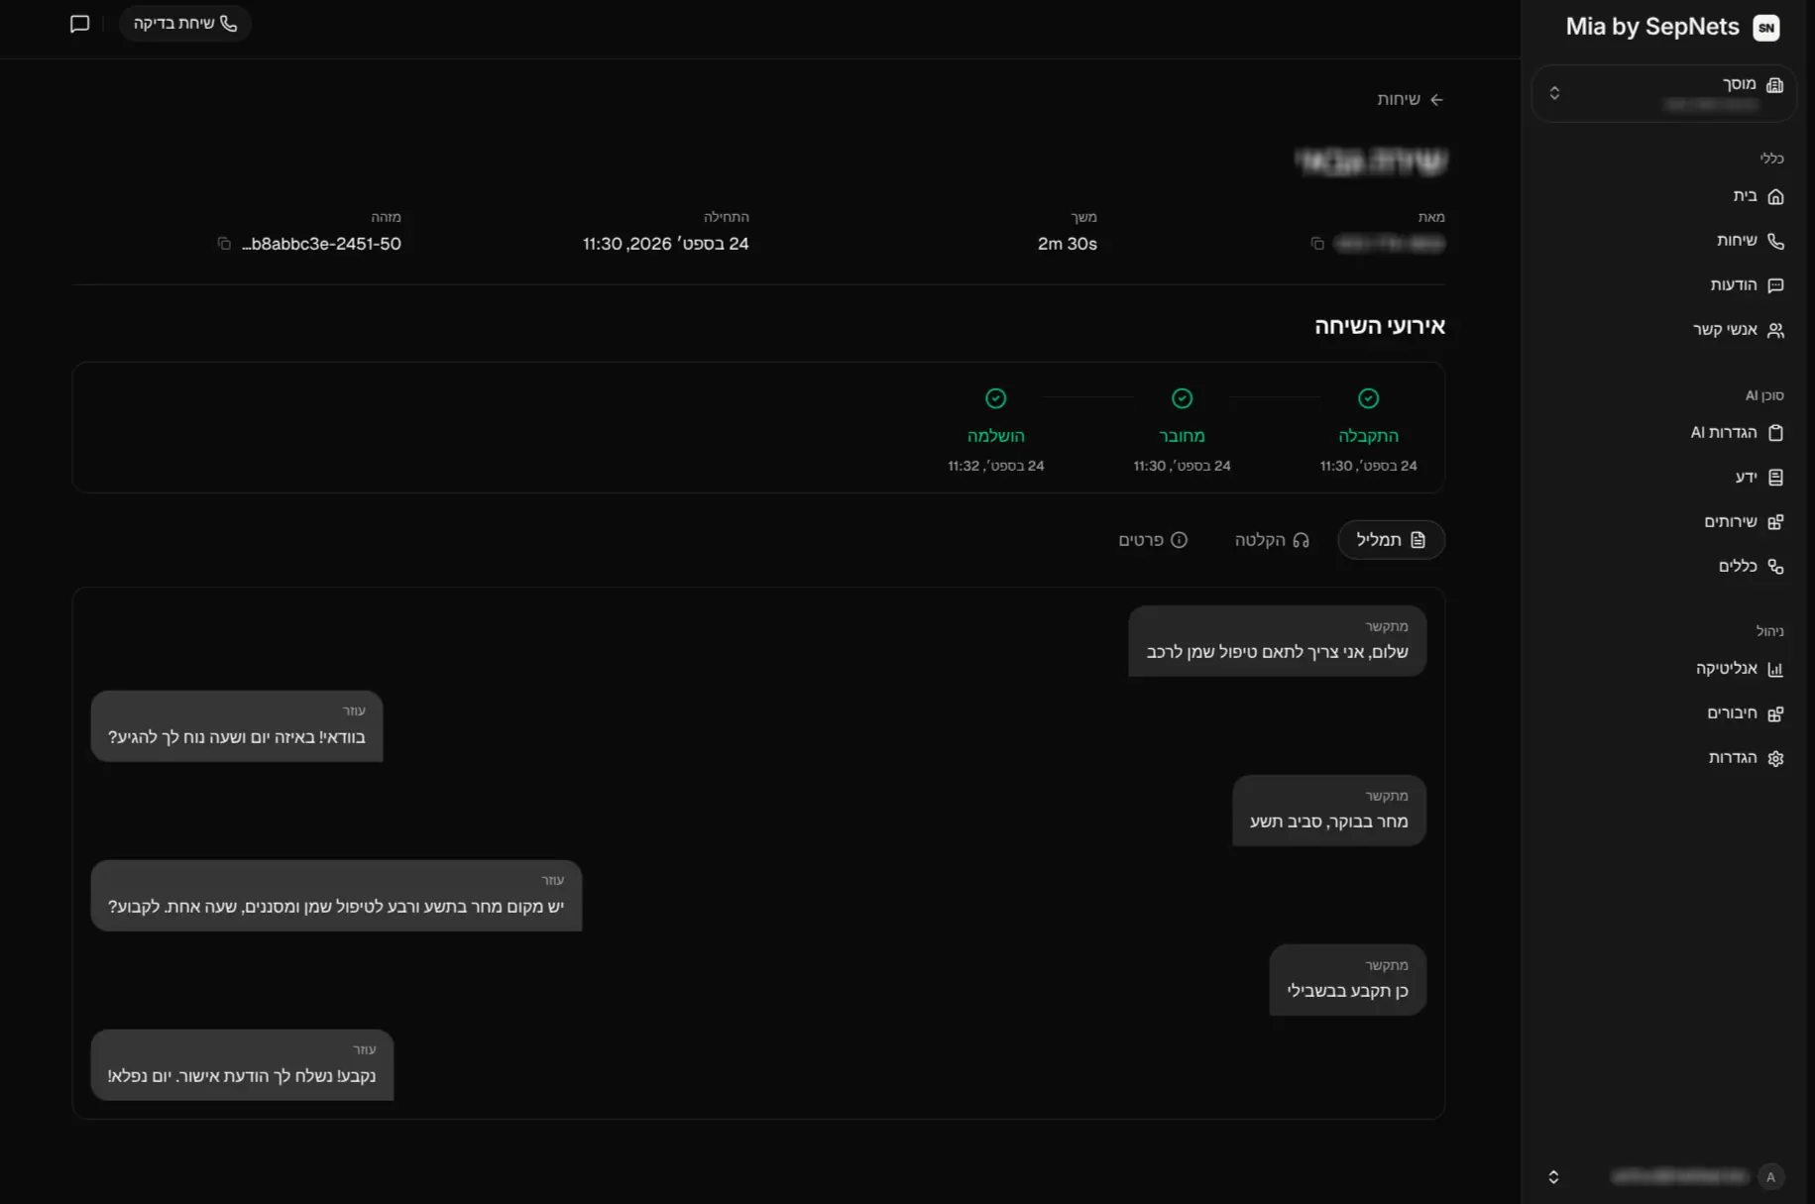Click the הושלמה completed event step
Viewport: 1815px width, 1204px height.
tap(995, 430)
